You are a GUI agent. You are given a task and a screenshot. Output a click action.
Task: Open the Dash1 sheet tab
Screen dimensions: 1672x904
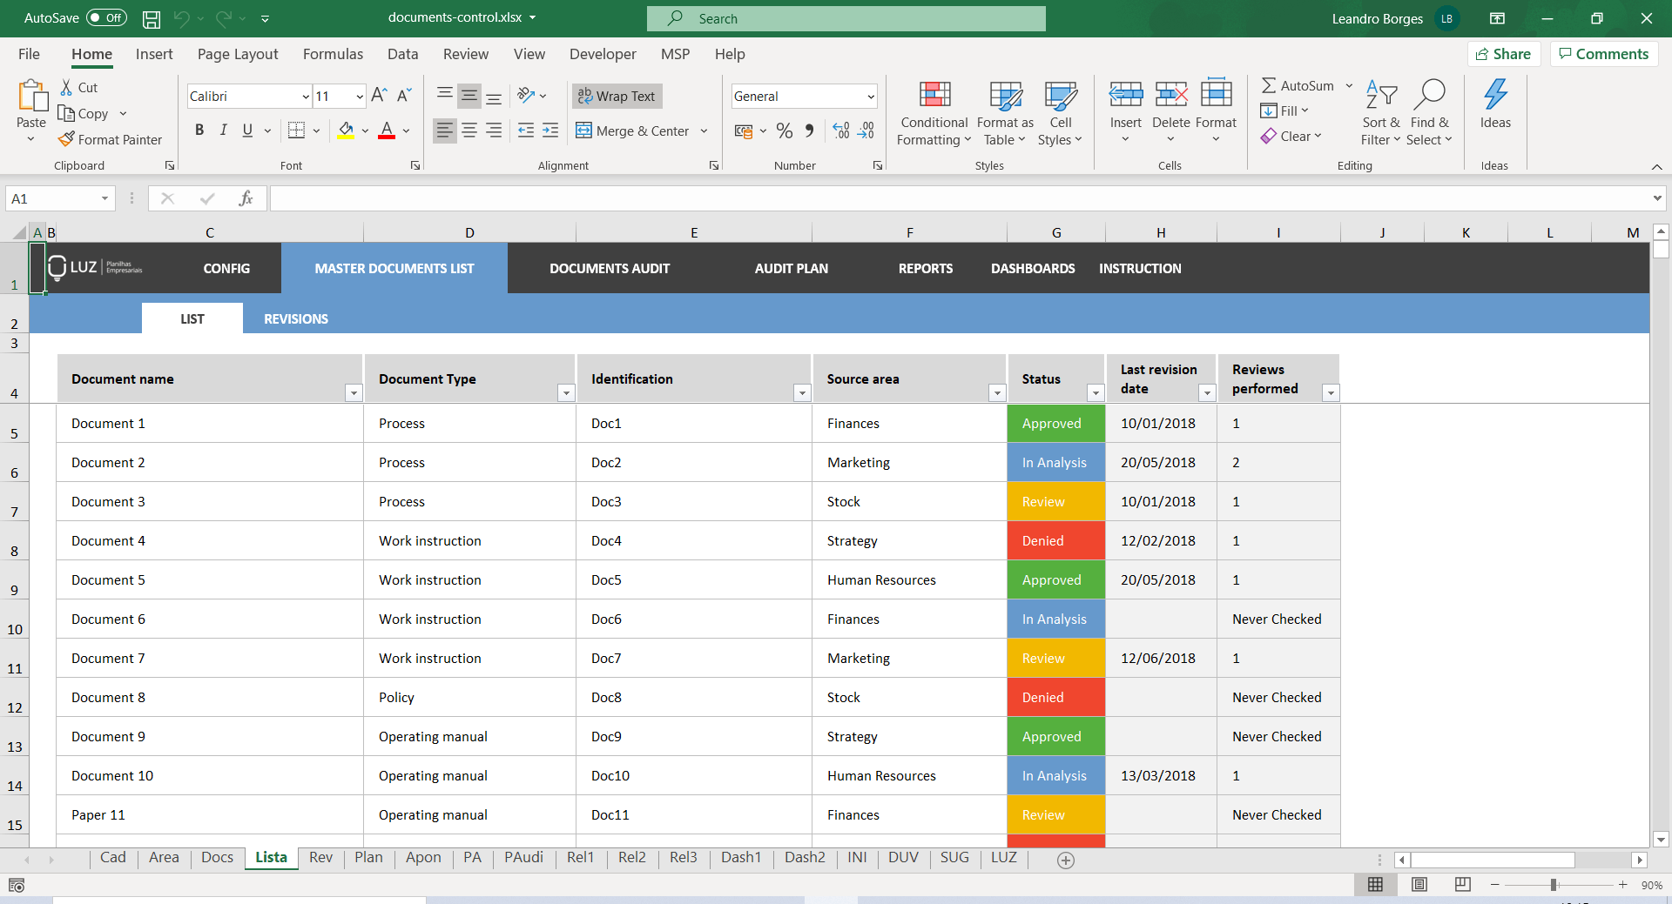741,858
